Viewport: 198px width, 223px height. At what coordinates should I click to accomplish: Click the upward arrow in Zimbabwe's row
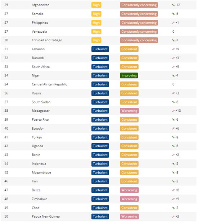(173, 199)
